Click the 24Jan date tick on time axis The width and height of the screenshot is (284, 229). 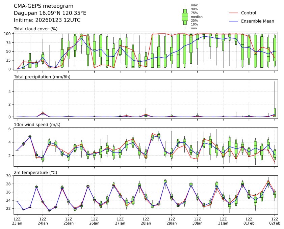pyautogui.click(x=43, y=223)
